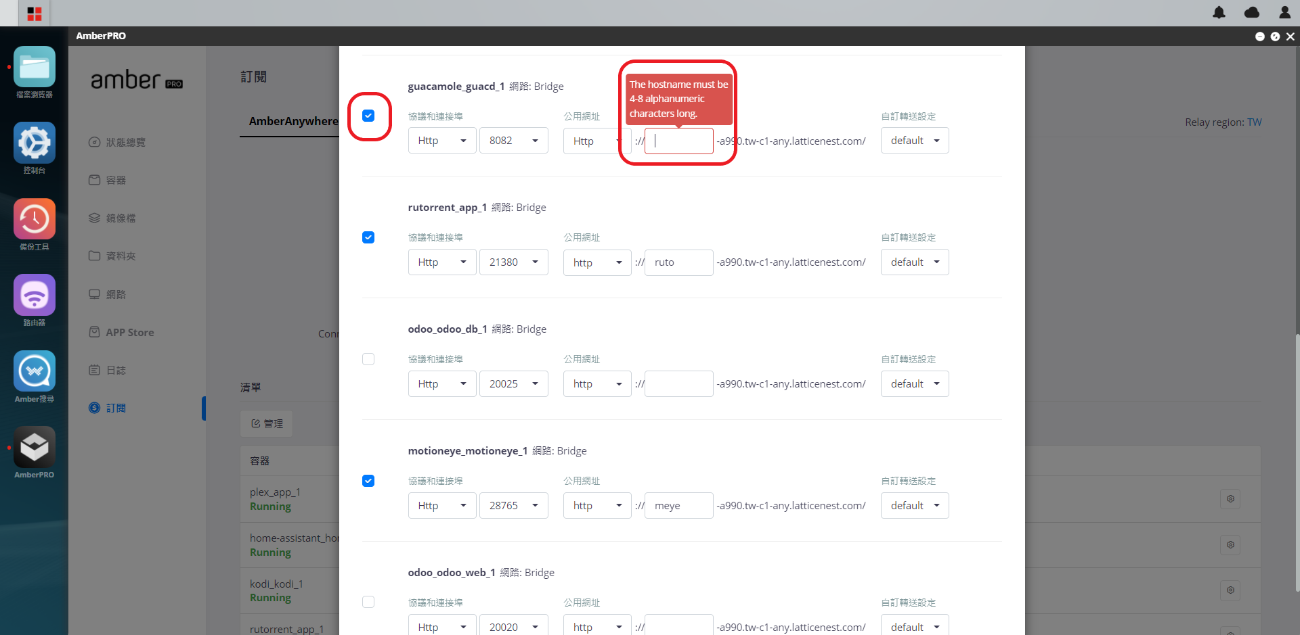Uncheck the motioneye_motioneye_1 checkbox
This screenshot has width=1300, height=635.
point(368,481)
